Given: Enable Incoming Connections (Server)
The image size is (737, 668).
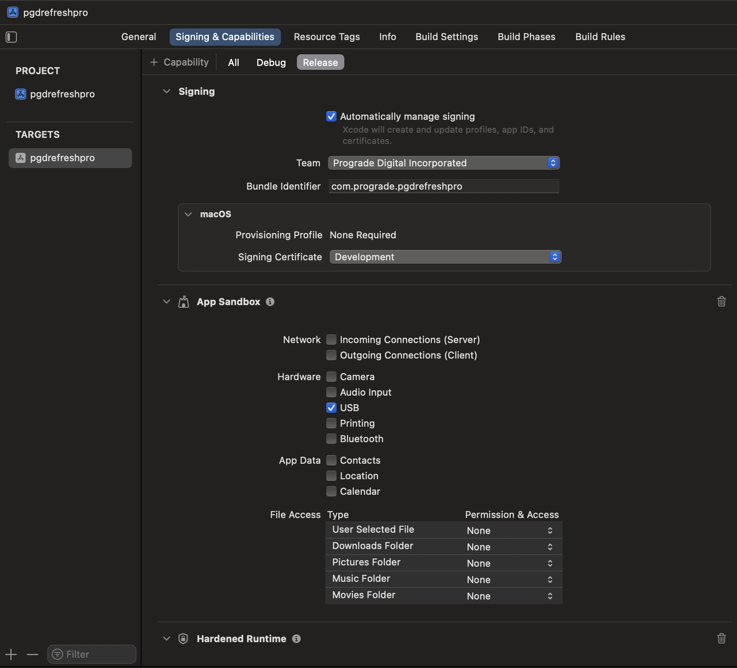Looking at the screenshot, I should tap(331, 340).
